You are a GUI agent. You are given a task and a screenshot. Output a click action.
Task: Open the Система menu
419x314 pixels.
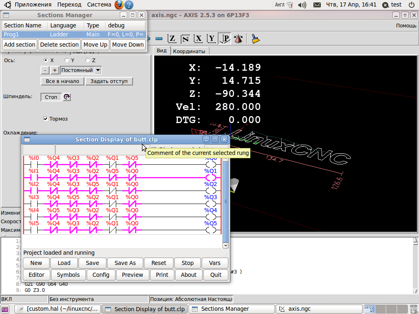pos(99,4)
